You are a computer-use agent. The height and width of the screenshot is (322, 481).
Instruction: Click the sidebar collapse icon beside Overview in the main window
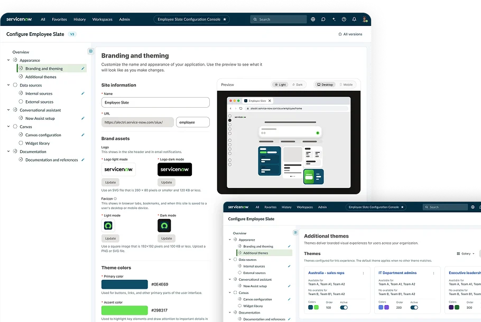point(91,51)
